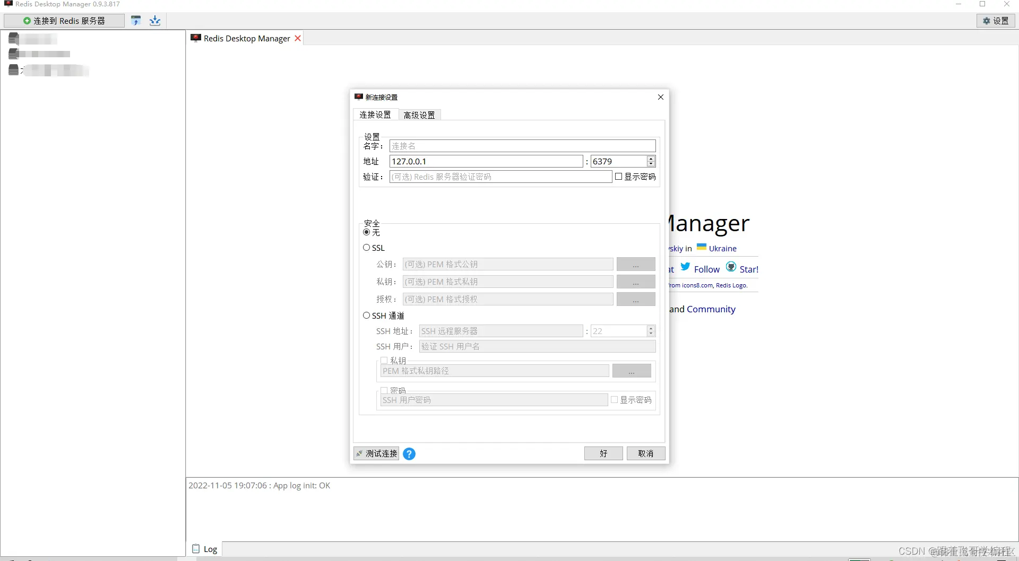The width and height of the screenshot is (1019, 561).
Task: Select the SSH 通道 radio button
Action: 367,315
